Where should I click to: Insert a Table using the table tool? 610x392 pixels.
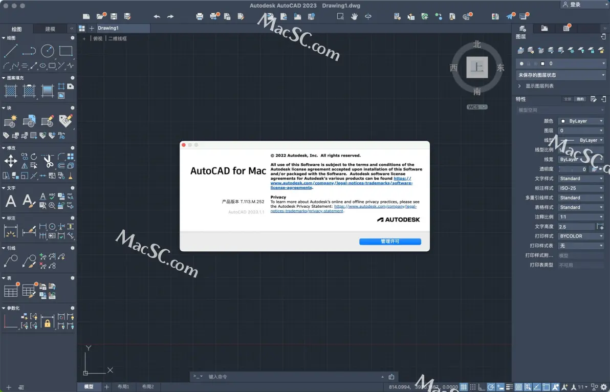point(11,291)
